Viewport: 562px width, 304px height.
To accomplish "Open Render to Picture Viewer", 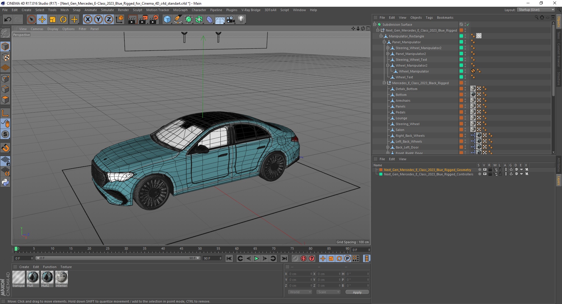I will 143,20.
